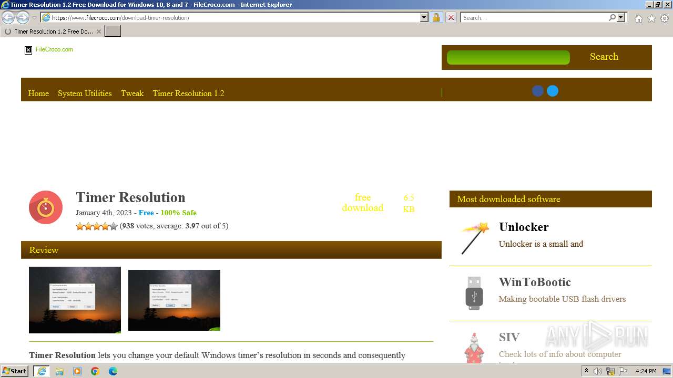Launch Windows Media Player from taskbar
Screen dimensions: 673x378
pyautogui.click(x=77, y=371)
